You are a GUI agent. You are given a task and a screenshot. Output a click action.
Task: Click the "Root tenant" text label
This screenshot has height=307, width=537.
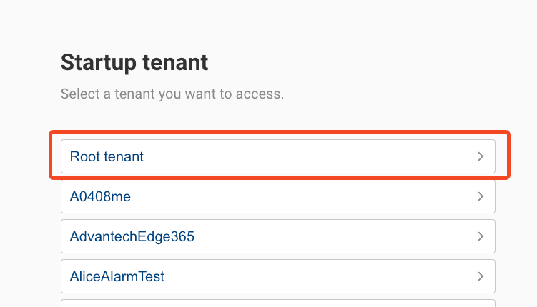[x=107, y=156]
